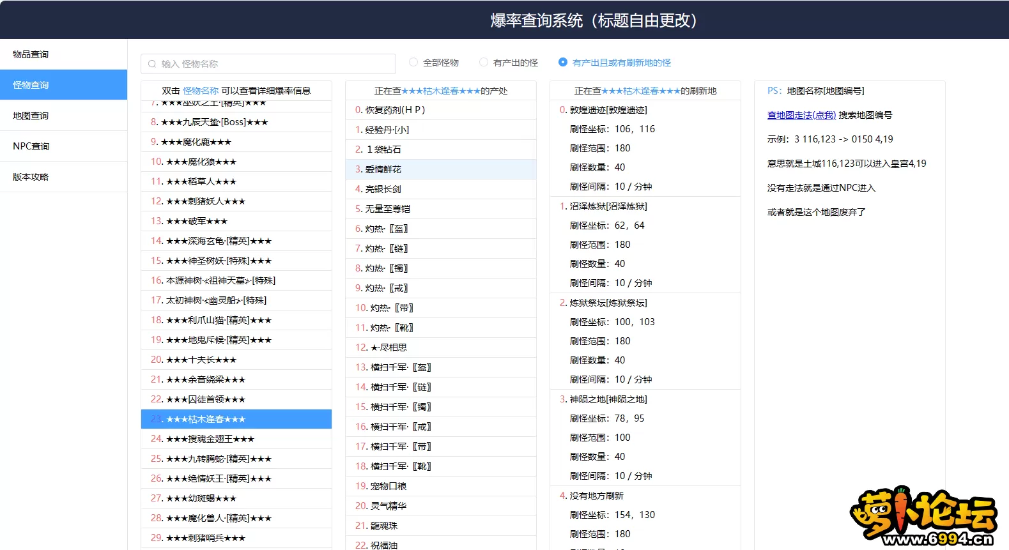
Task: Click spawn location 炼狱祭坛[炼狱祭坛]
Action: [x=608, y=303]
